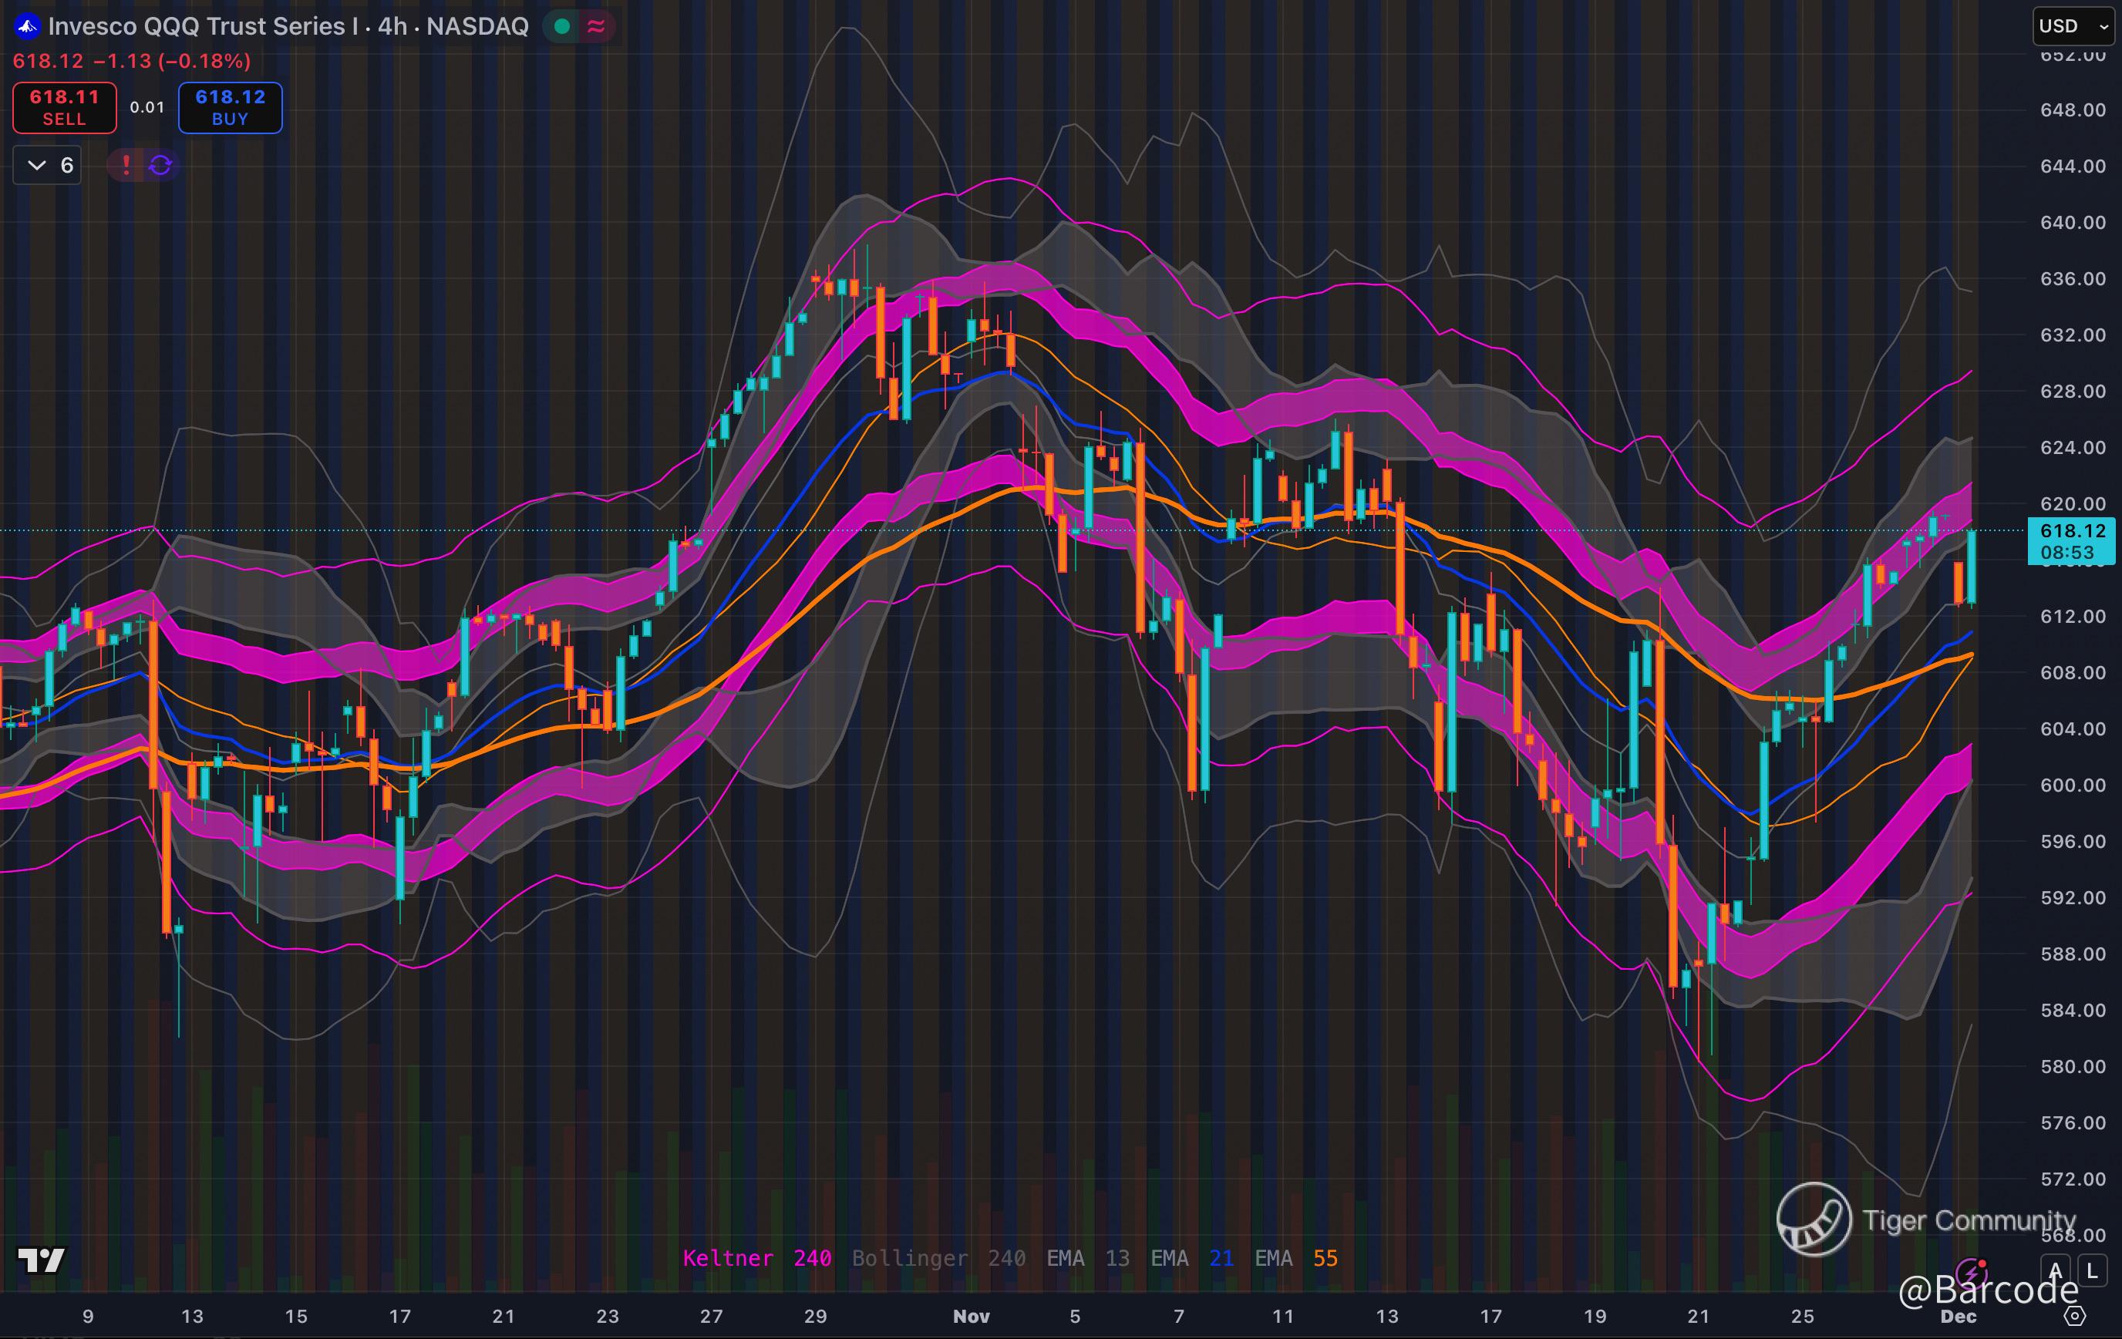Click the 640.00 price scale label
Screen dimensions: 2122x1339
click(x=2072, y=222)
